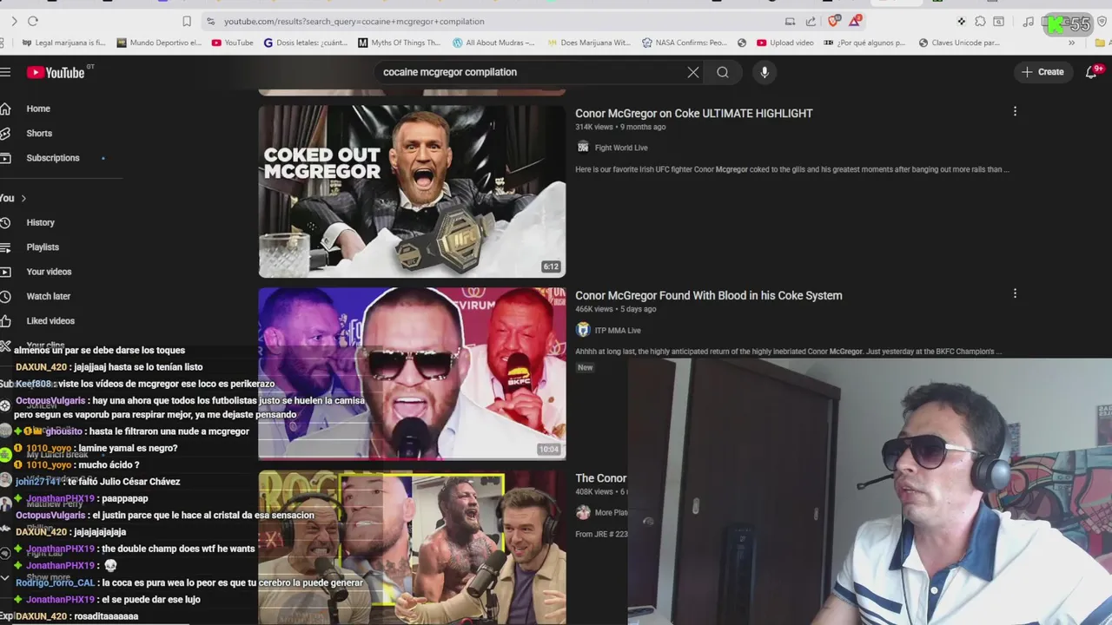
Task: Open 'NASA Confirms: Peo...' bookmark
Action: point(685,43)
